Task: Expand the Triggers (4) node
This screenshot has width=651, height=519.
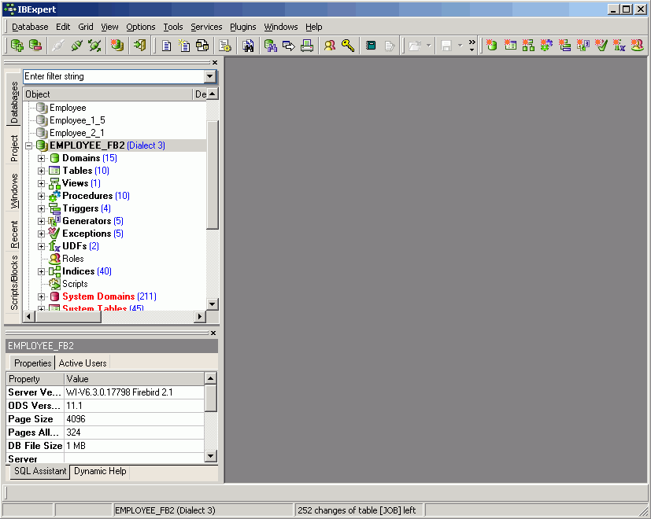Action: coord(41,208)
